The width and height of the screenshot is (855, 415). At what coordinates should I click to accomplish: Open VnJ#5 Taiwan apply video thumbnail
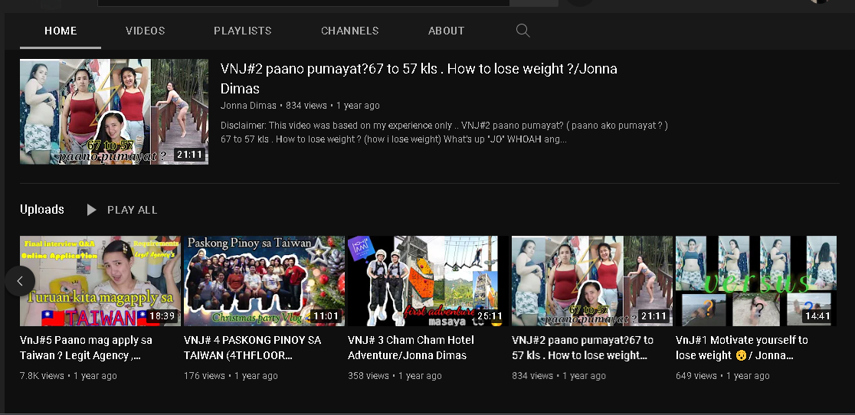click(100, 281)
